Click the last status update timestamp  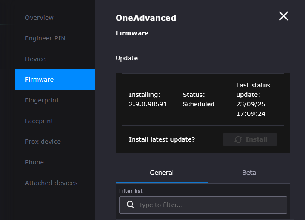pos(250,109)
